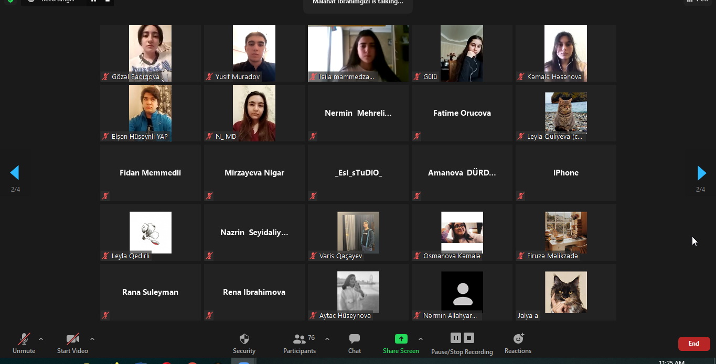Image resolution: width=716 pixels, height=364 pixels.
Task: Select Gözəl Sadıqova's video feed
Action: (150, 53)
